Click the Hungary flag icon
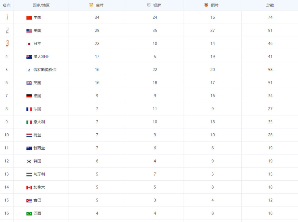 click(x=29, y=174)
